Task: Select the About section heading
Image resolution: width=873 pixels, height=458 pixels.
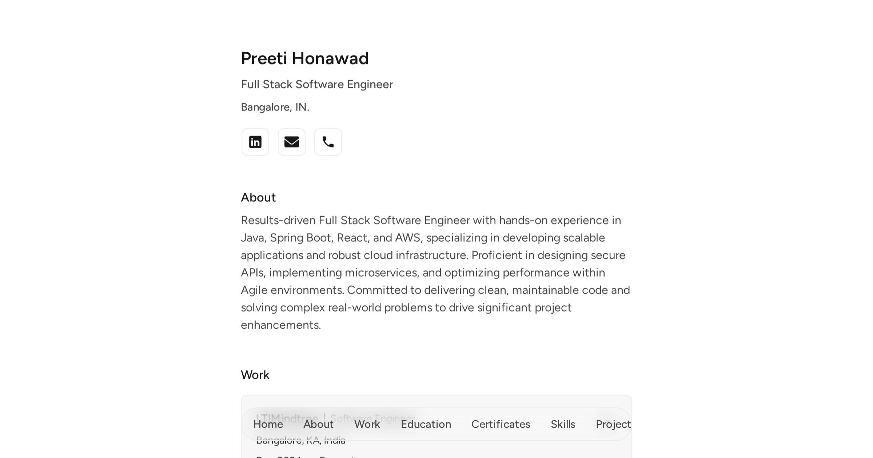Action: coord(258,197)
